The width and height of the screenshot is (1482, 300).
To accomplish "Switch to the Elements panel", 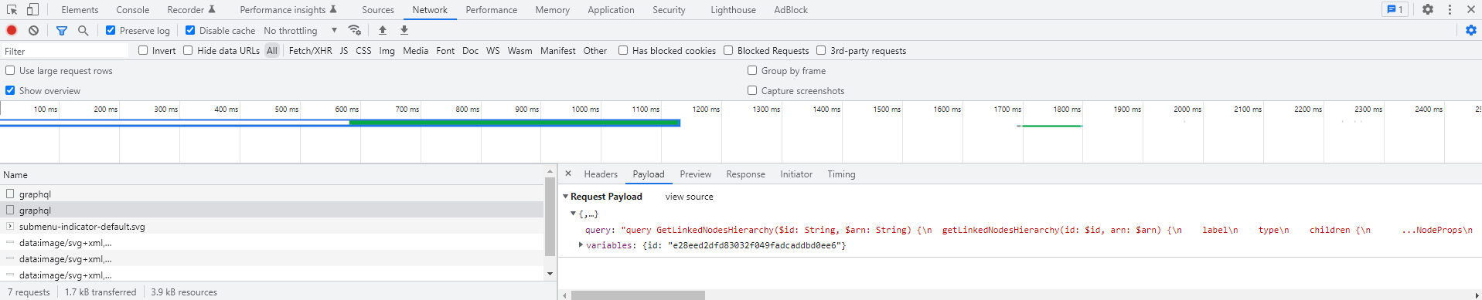I will pyautogui.click(x=80, y=10).
